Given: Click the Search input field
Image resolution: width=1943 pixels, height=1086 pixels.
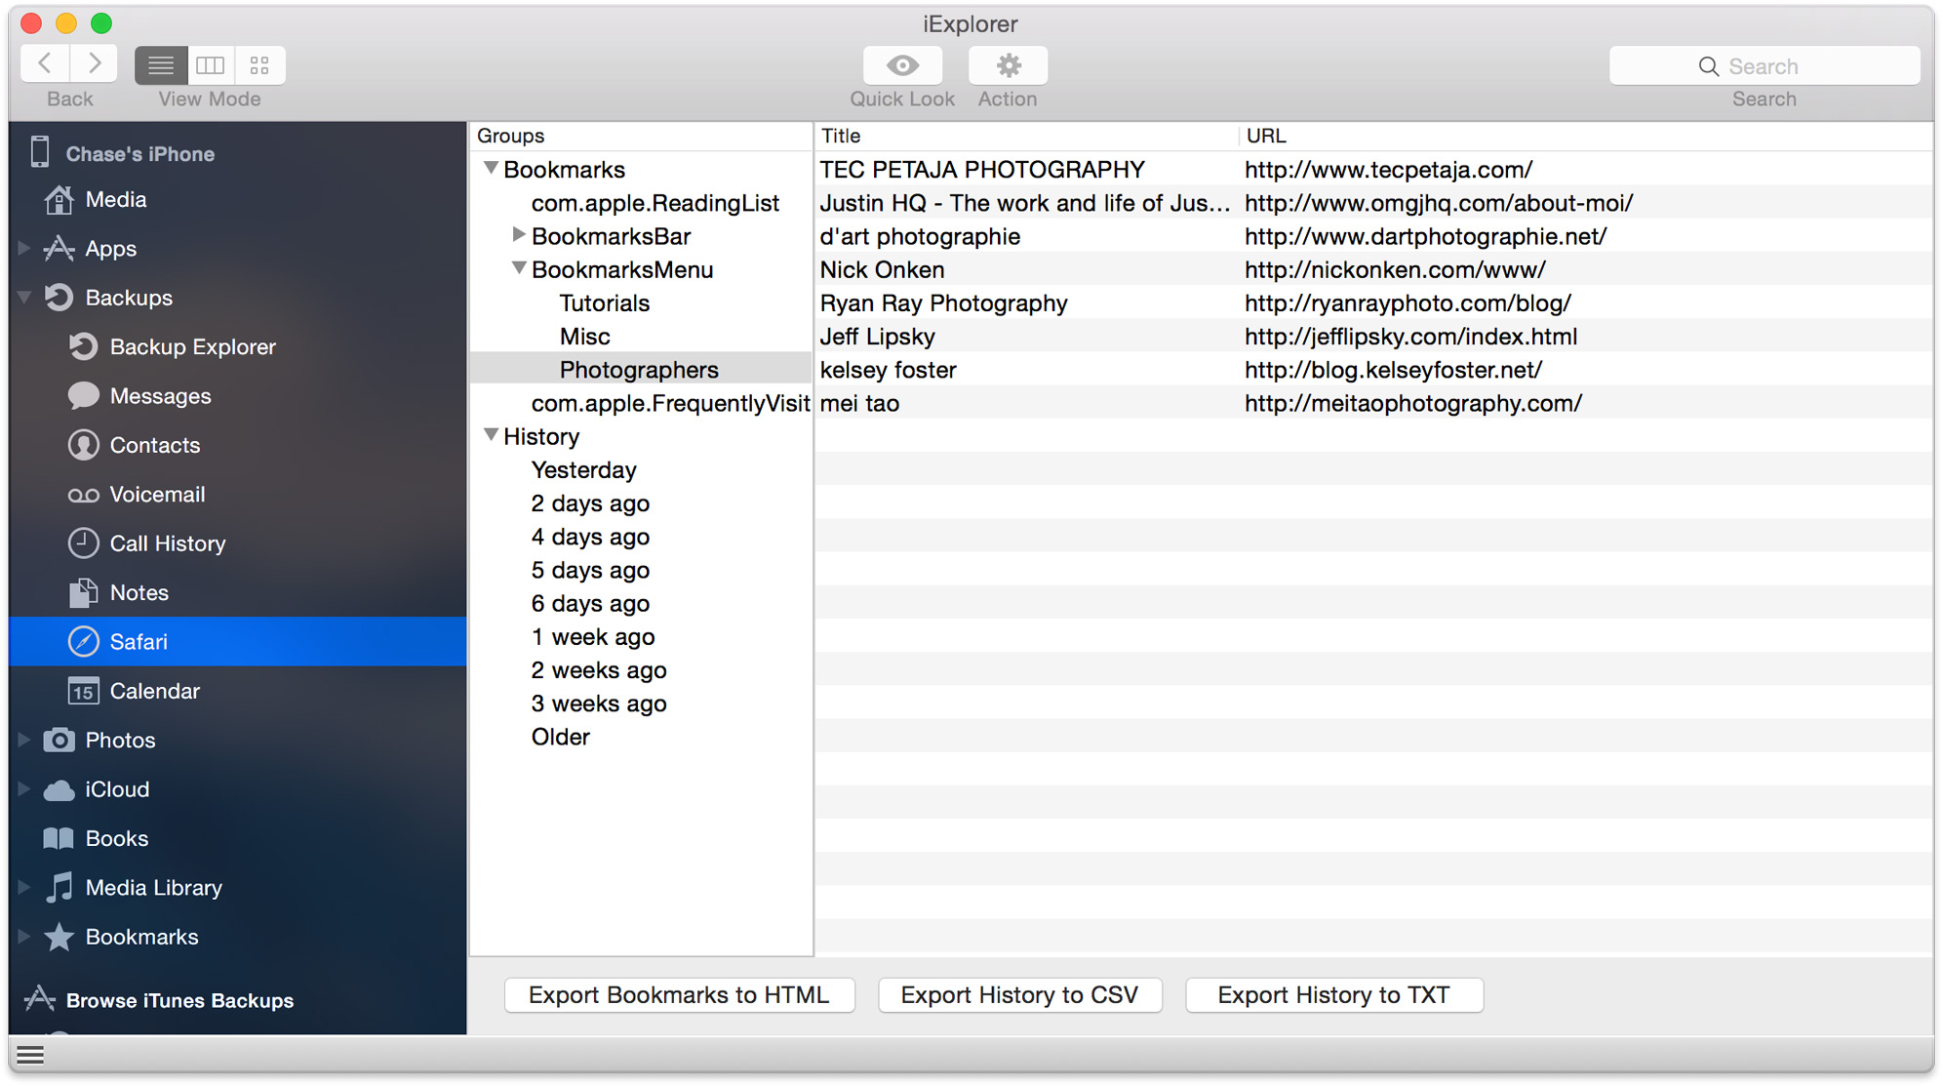Looking at the screenshot, I should (1764, 66).
